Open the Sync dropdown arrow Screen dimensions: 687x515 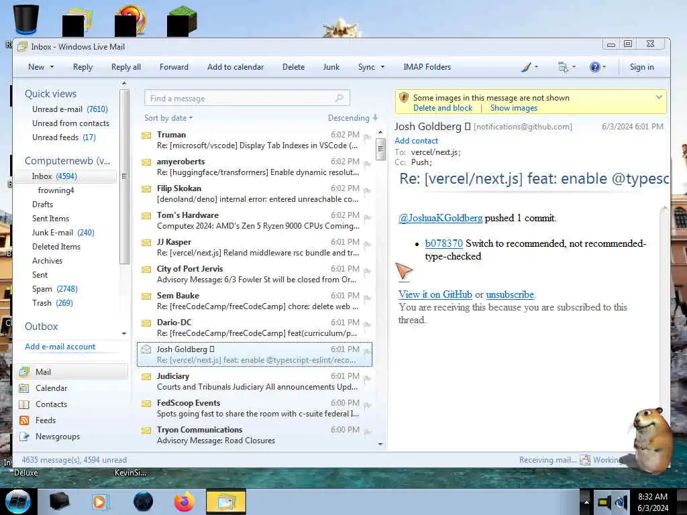point(382,67)
